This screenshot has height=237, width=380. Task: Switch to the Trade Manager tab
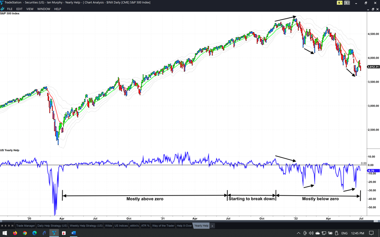pos(25,226)
